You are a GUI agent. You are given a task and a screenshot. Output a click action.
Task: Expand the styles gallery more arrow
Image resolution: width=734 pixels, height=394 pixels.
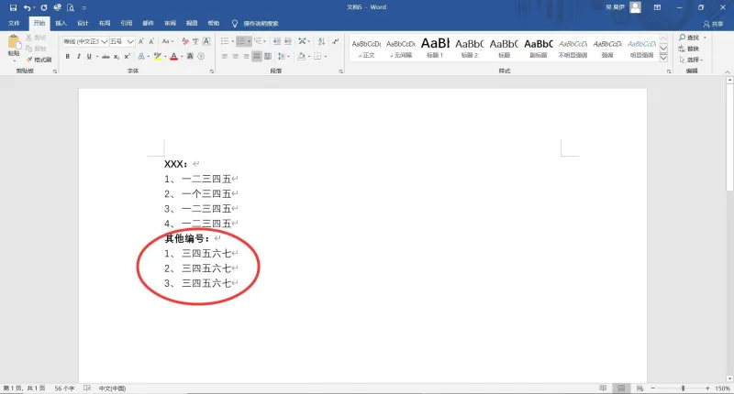pos(663,58)
